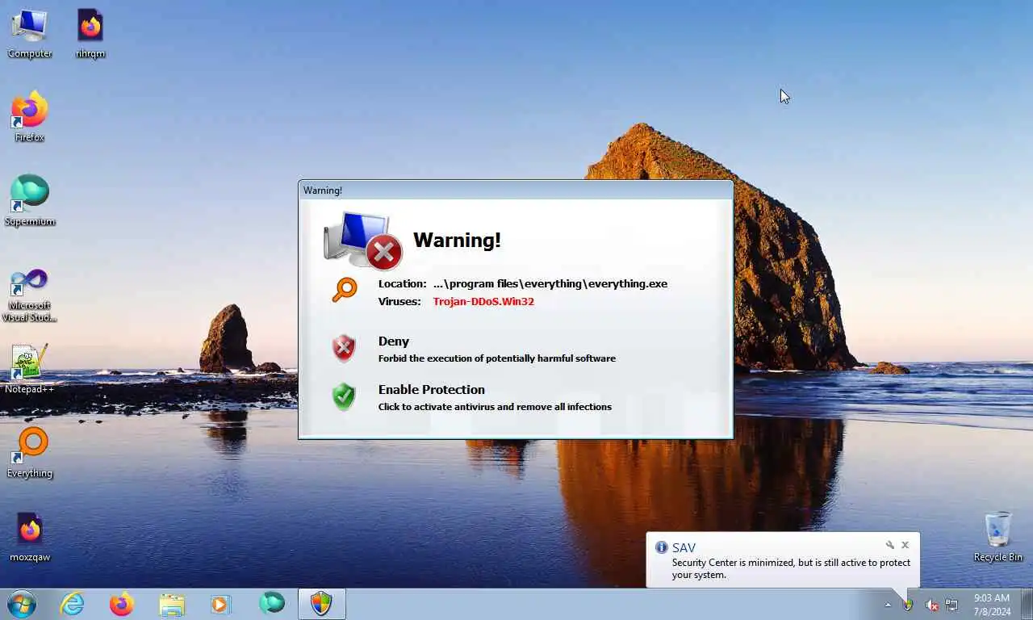The width and height of the screenshot is (1033, 620).
Task: Click the Deny option text
Action: pos(394,341)
